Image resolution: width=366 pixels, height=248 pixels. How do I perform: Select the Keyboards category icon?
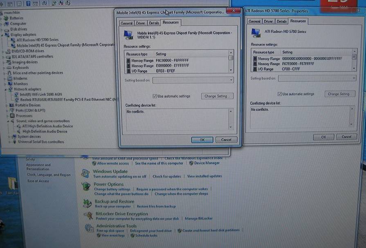(x=9, y=68)
